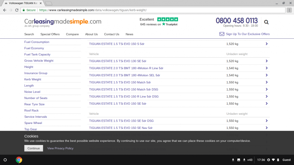Screen dimensions: 294x165
Task: Open Chrome three-dot menu
Action: [x=289, y=10]
